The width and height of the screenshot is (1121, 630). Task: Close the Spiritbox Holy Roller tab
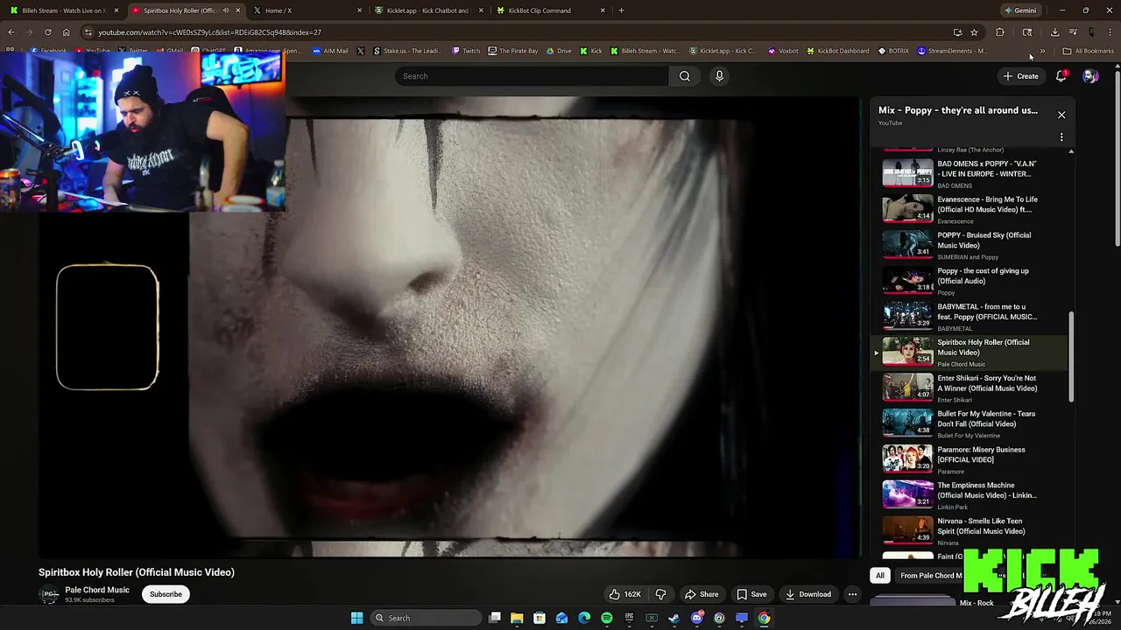237,10
